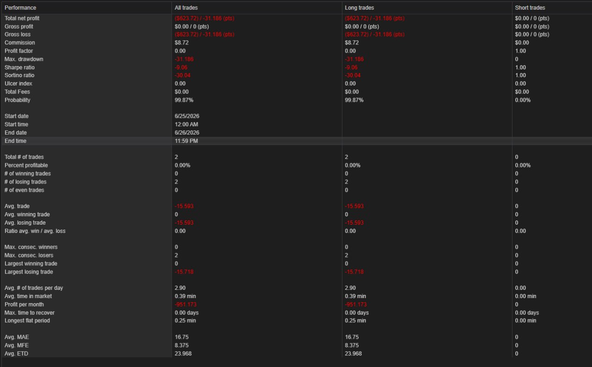Screen dimensions: 592x367
Task: Select Short trades Probability 0.00%
Action: pyautogui.click(x=523, y=100)
